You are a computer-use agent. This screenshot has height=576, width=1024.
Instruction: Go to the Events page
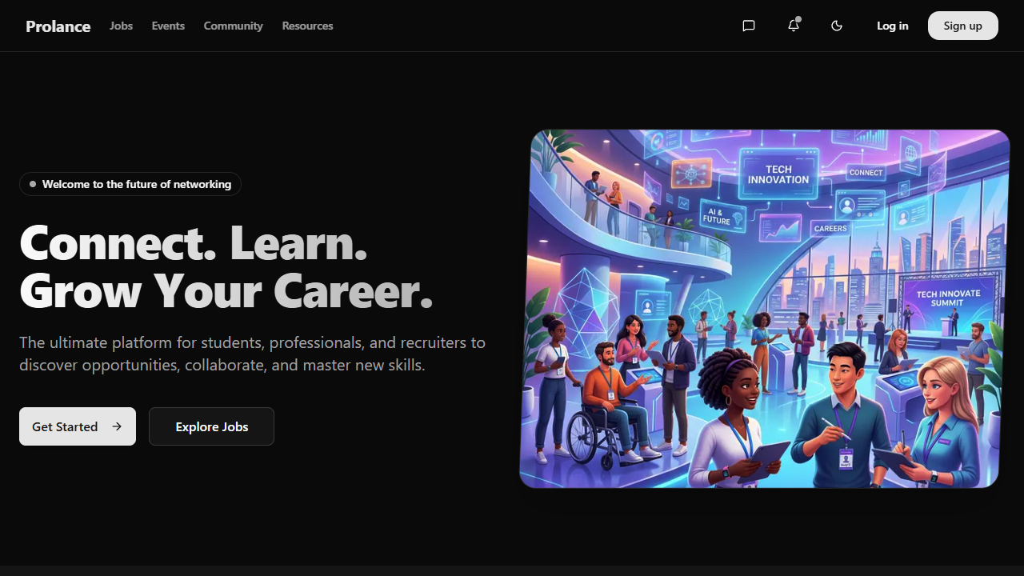point(168,26)
